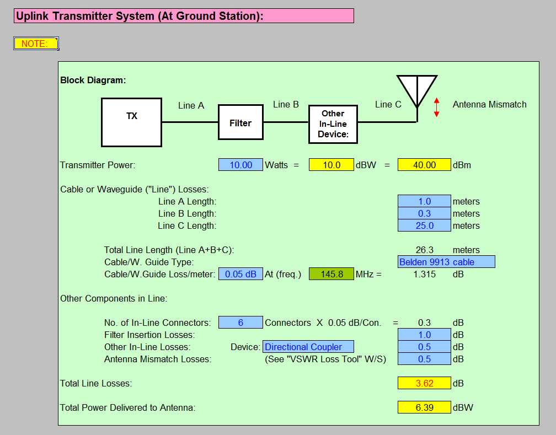Click the Filter Insertion Losses: label

point(149,335)
